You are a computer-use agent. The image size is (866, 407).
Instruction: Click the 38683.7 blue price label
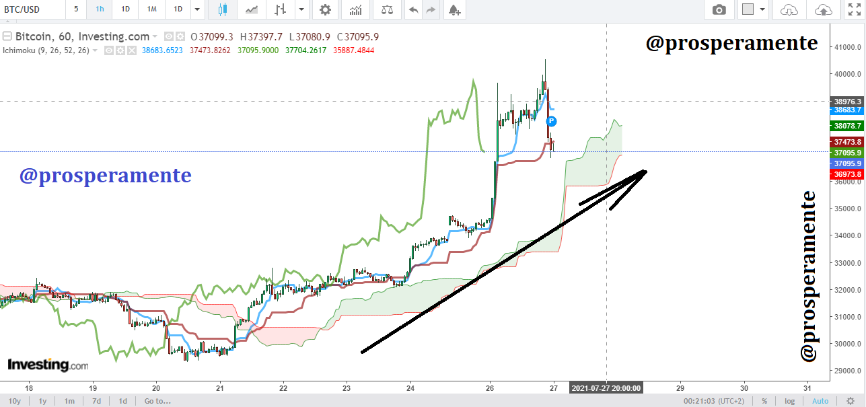click(x=848, y=110)
